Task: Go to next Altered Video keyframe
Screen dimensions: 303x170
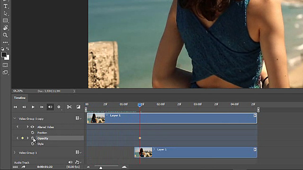Action: (27, 127)
